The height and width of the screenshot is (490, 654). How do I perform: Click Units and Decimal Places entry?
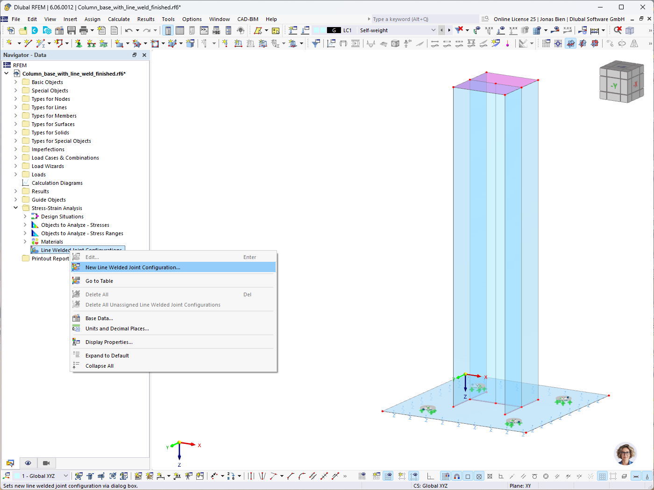pyautogui.click(x=173, y=329)
